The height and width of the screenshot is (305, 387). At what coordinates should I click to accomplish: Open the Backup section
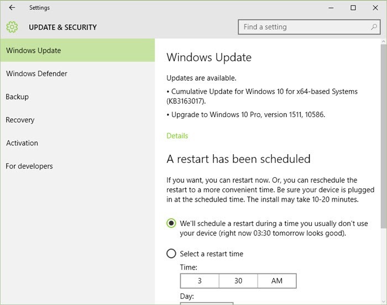(77, 97)
